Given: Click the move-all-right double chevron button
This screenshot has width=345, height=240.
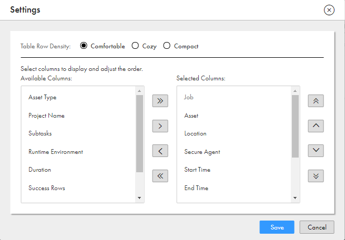Looking at the screenshot, I should pos(160,101).
